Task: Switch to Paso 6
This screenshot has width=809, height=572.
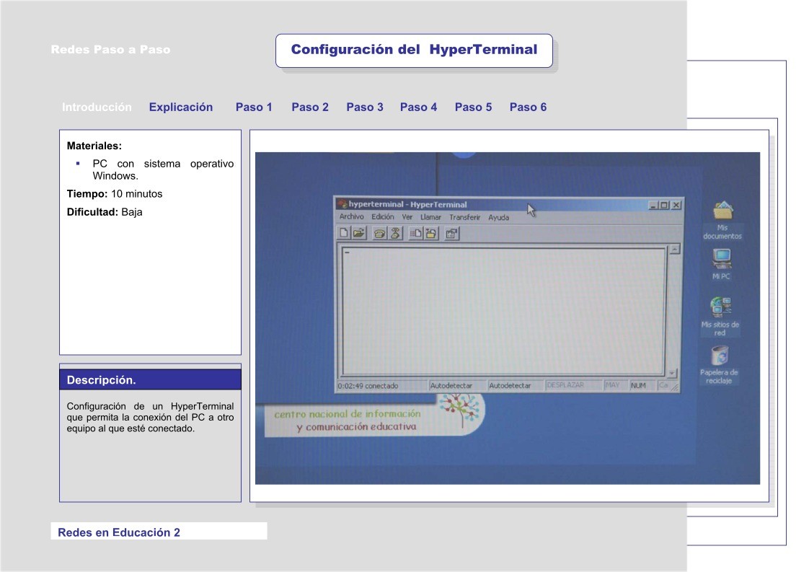Action: pos(528,107)
